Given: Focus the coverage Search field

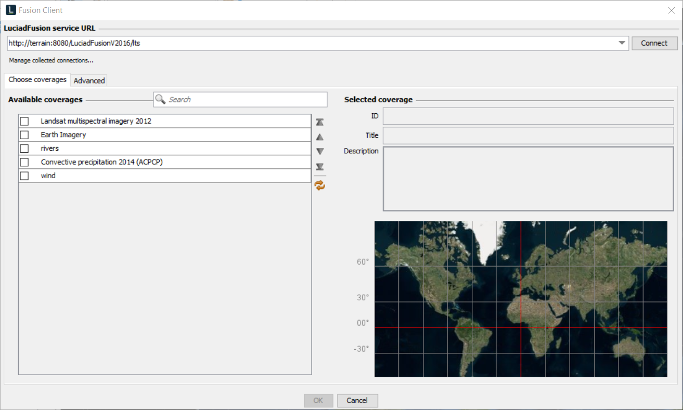Looking at the screenshot, I should [240, 99].
